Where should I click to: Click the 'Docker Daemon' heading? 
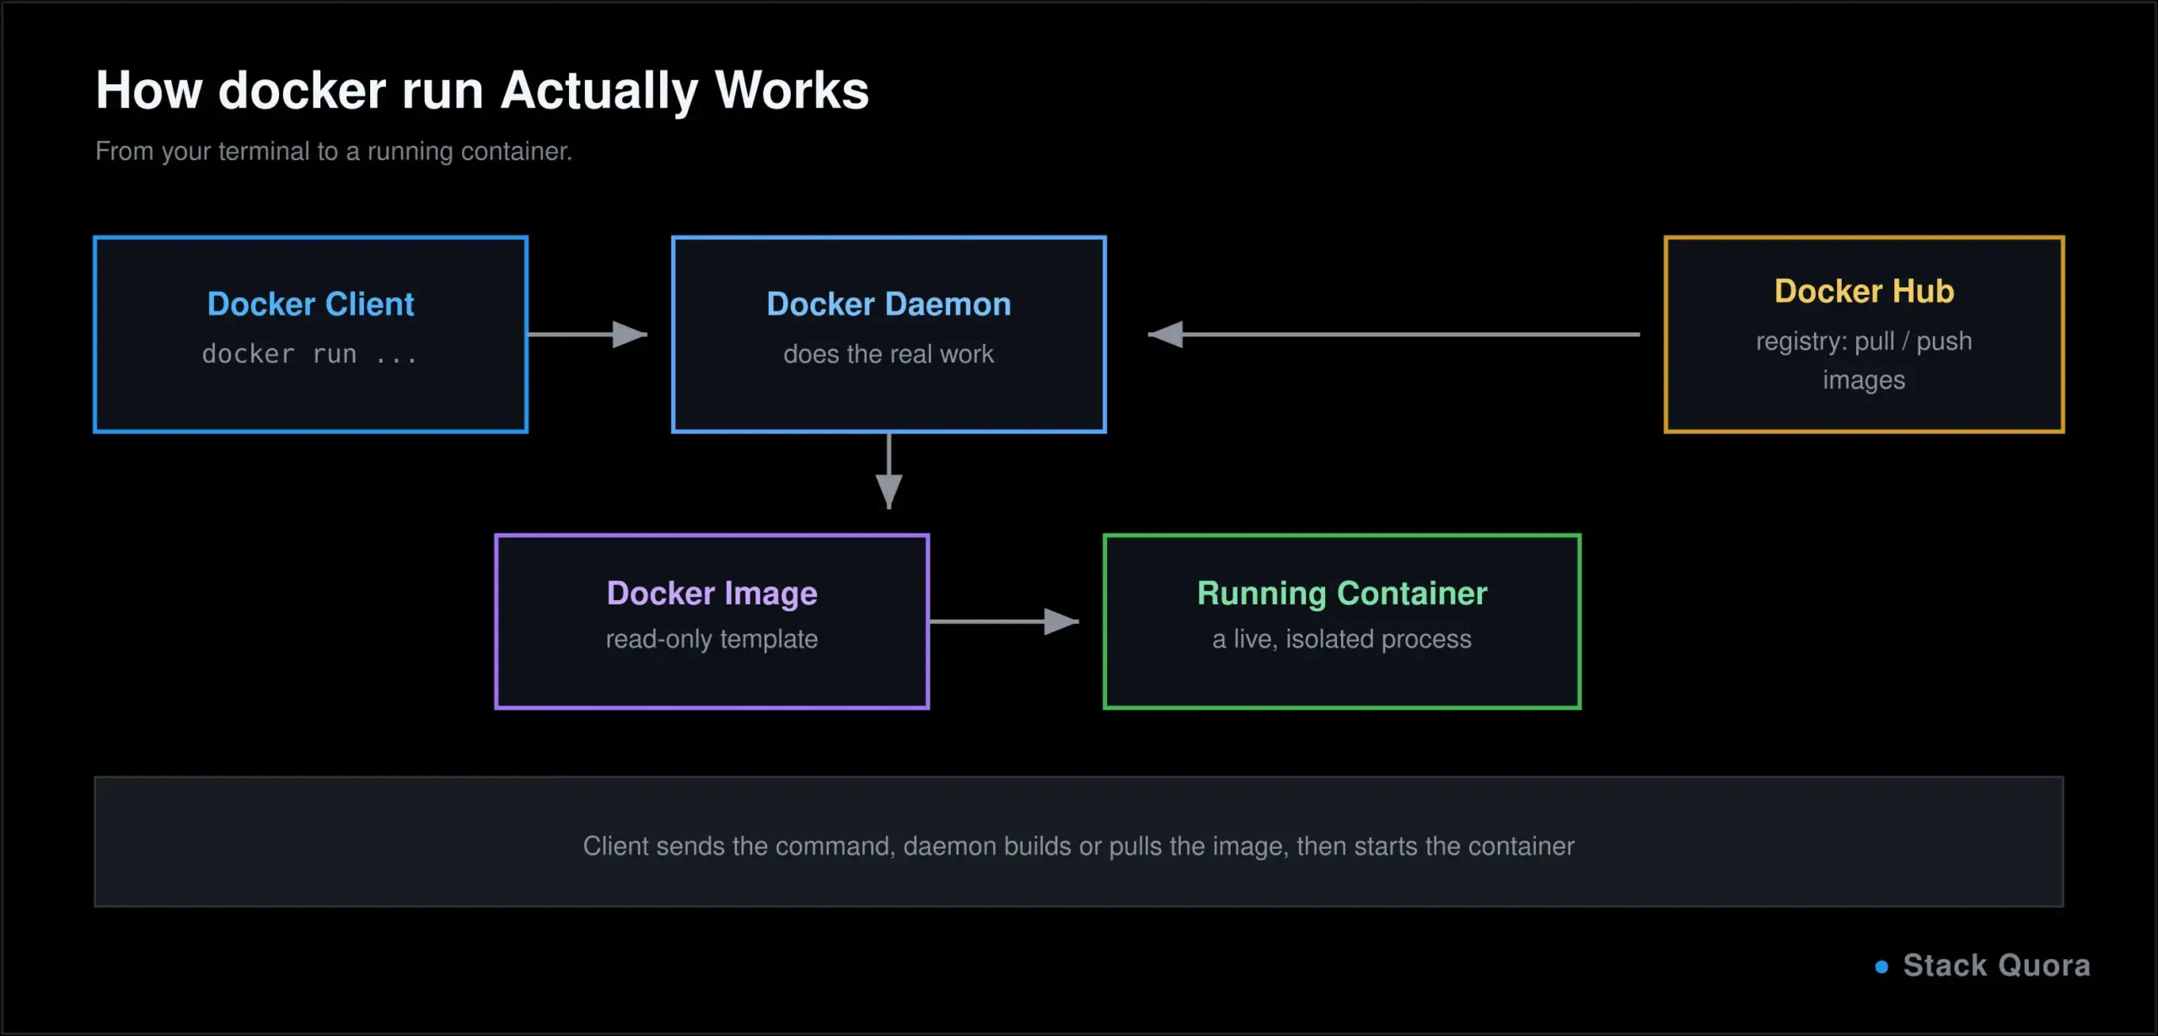click(888, 304)
